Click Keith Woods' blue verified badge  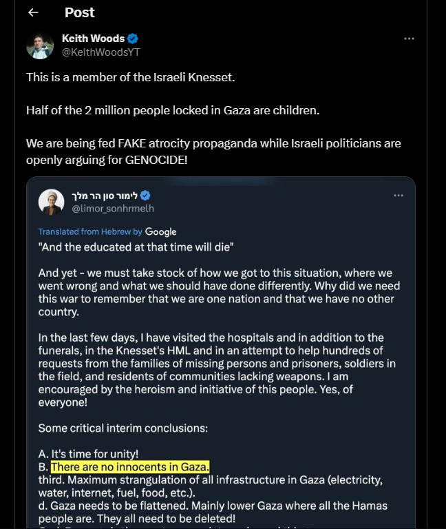click(x=133, y=39)
